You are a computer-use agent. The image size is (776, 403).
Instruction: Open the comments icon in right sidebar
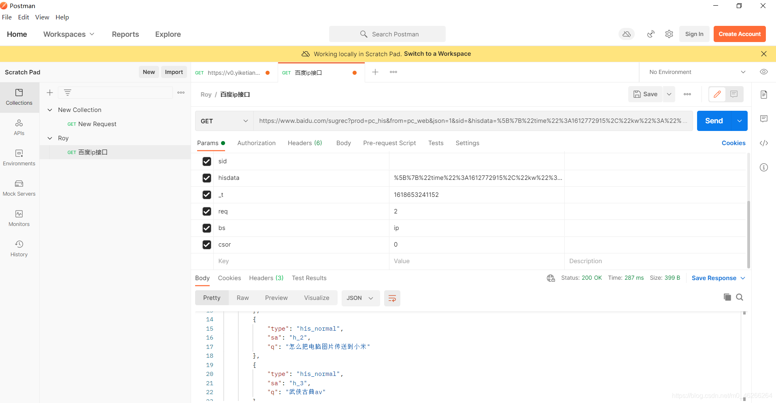click(764, 119)
